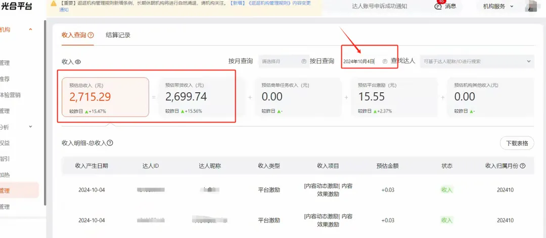Select the 预估平台激励 15.55 card
This screenshot has width=546, height=238.
(x=394, y=97)
